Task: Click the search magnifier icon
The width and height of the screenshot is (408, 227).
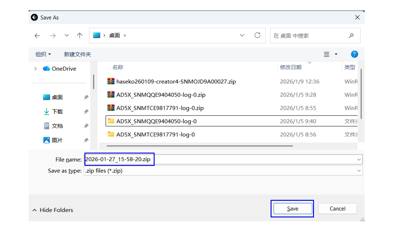Action: 351,36
